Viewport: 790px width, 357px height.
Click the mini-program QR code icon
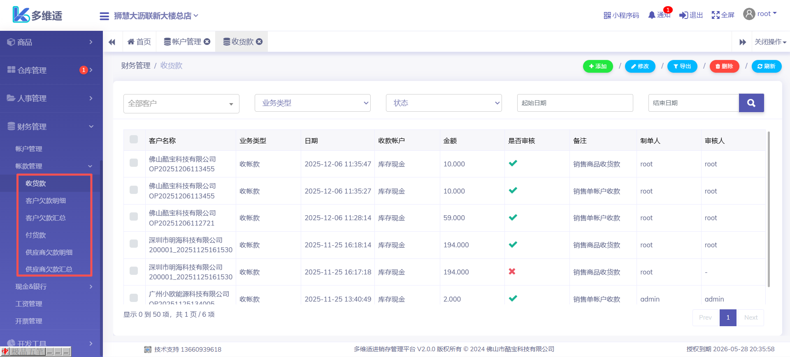coord(607,16)
